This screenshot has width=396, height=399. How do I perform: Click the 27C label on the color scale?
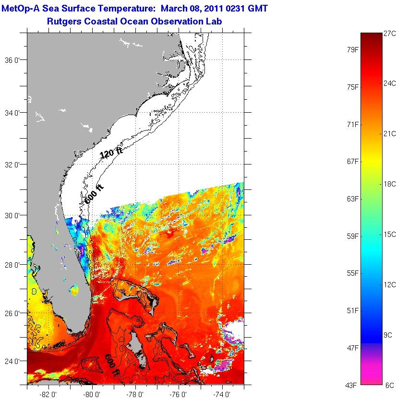(390, 34)
